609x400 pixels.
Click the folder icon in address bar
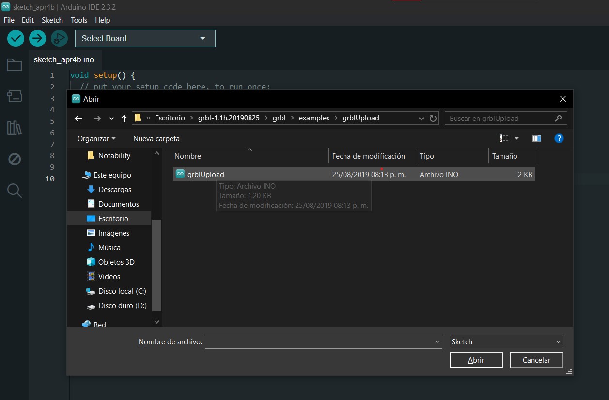[x=138, y=118]
